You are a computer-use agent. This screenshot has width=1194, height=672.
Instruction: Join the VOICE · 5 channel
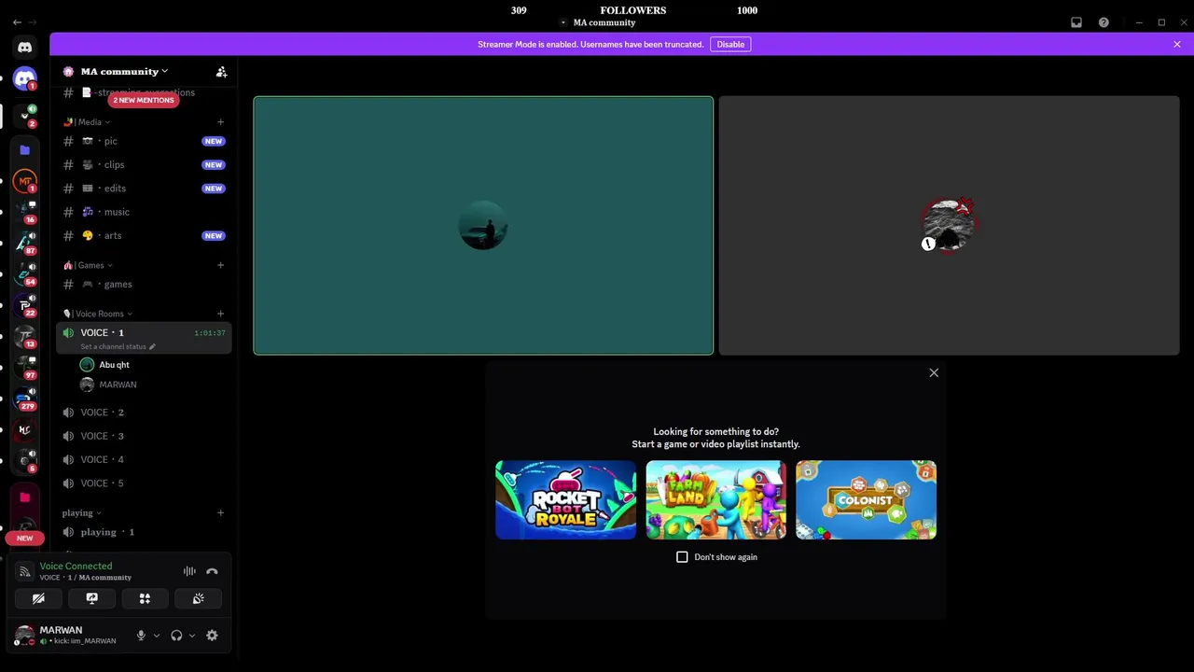click(x=144, y=483)
